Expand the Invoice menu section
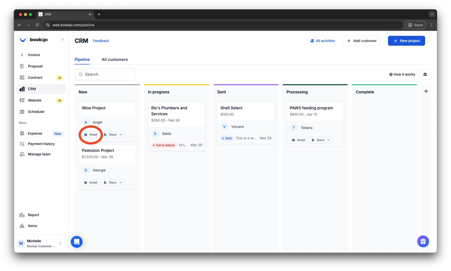This screenshot has width=451, height=271. pos(34,55)
